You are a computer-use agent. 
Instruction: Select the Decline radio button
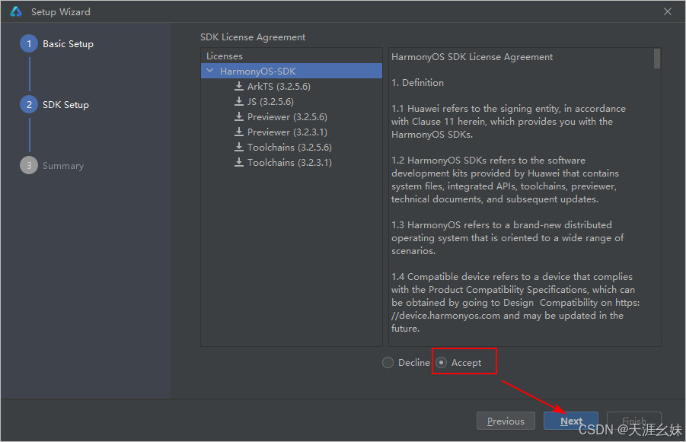coord(388,362)
